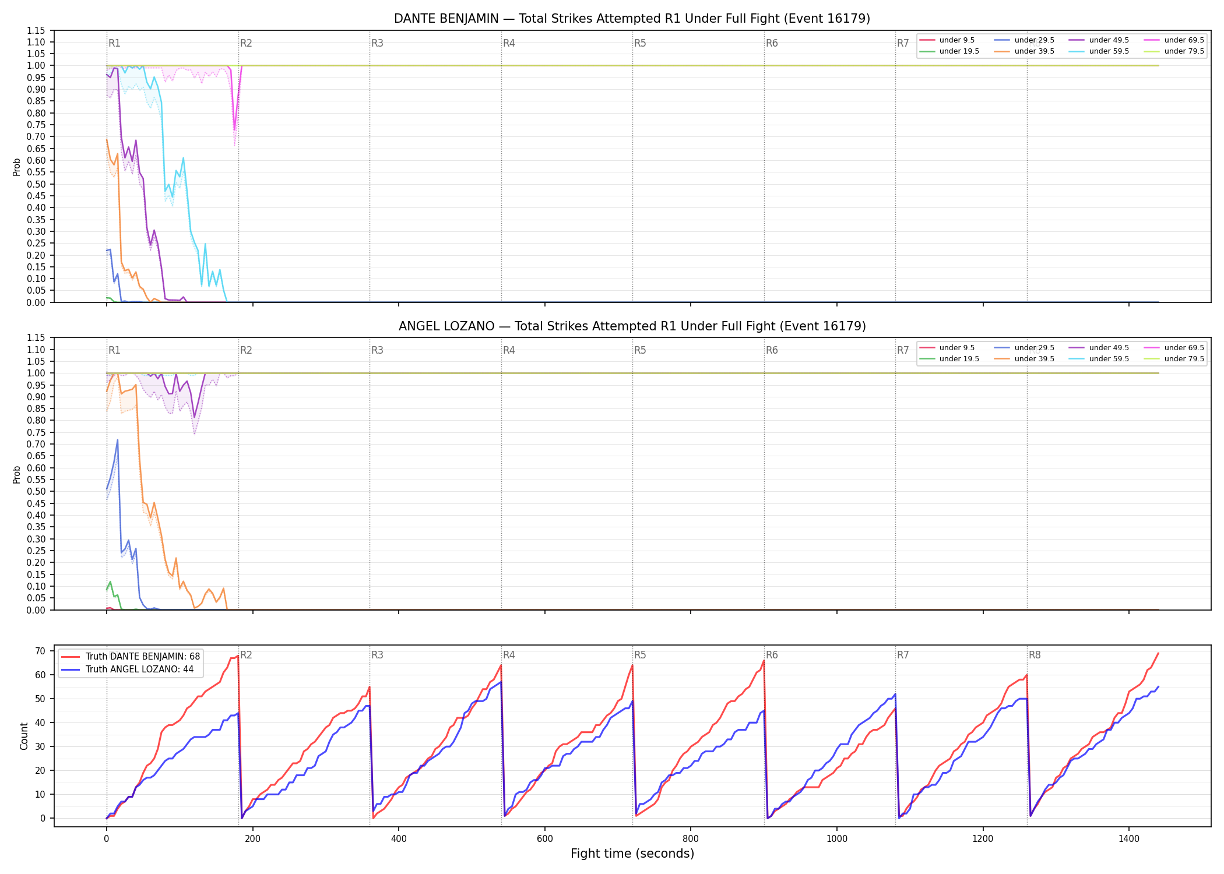Click x-axis tick label '400'
Image resolution: width=1224 pixels, height=874 pixels.
pos(399,839)
